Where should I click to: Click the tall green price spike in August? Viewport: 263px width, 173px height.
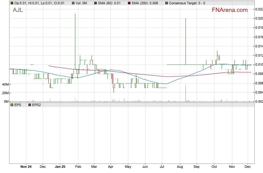click(x=186, y=40)
